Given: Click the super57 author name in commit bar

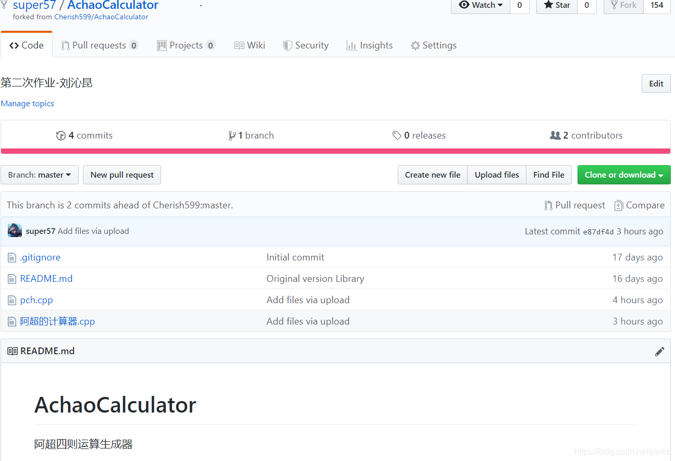Looking at the screenshot, I should [41, 231].
